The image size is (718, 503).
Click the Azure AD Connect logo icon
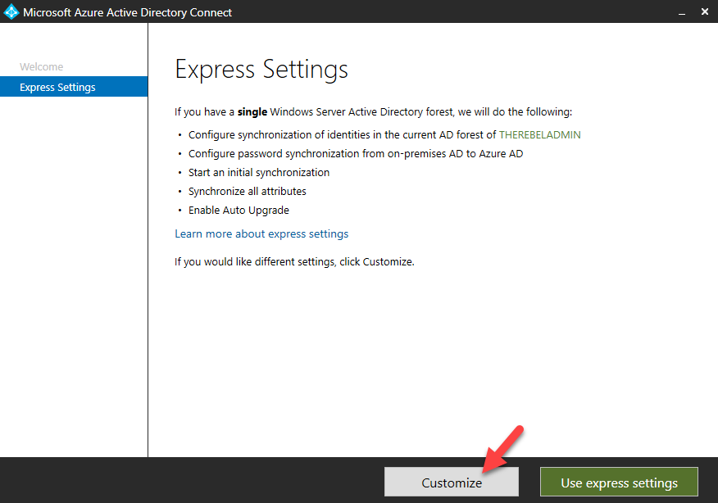click(x=11, y=12)
